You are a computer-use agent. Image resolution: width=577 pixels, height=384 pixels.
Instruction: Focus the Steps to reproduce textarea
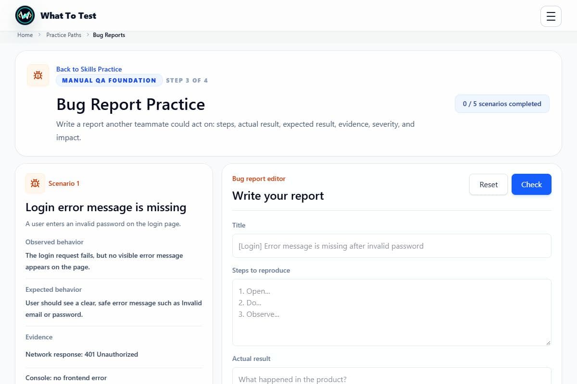(x=392, y=312)
